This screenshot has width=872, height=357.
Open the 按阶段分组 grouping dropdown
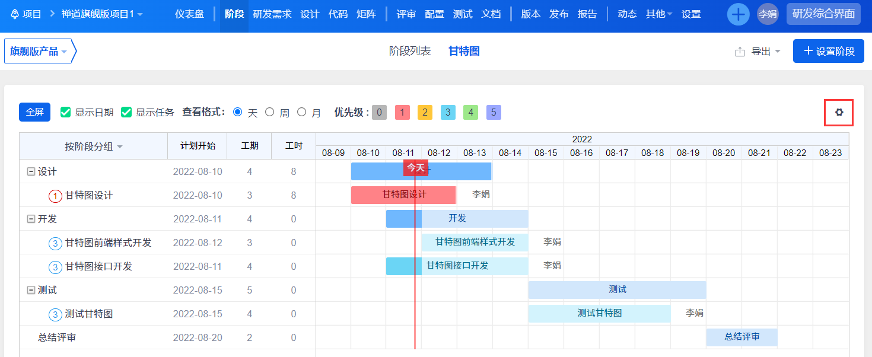(94, 146)
